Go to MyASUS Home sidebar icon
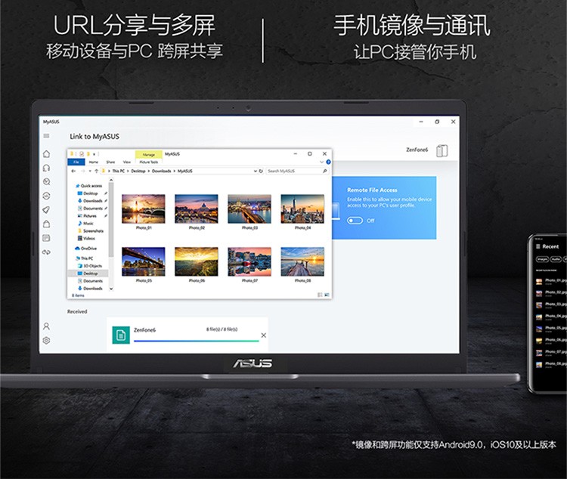Screen dimensions: 567x479 click(x=46, y=154)
